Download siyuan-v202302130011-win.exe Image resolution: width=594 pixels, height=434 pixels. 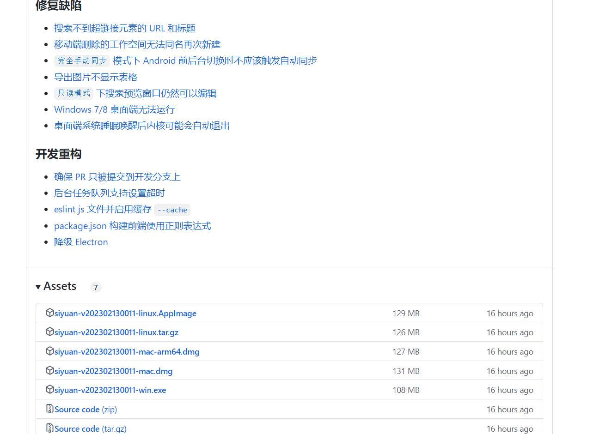coord(110,390)
